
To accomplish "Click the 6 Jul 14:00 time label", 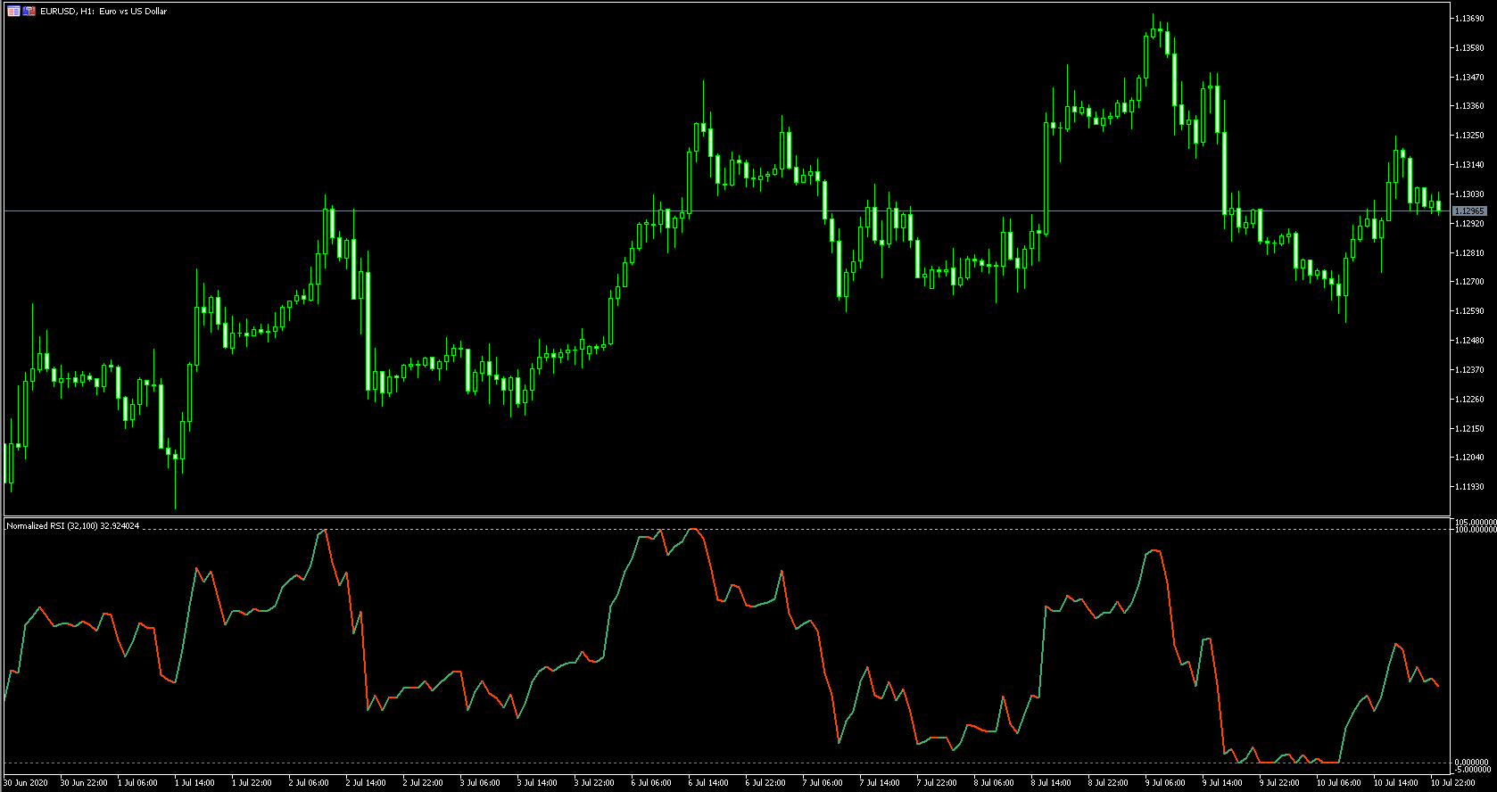I will (x=708, y=783).
